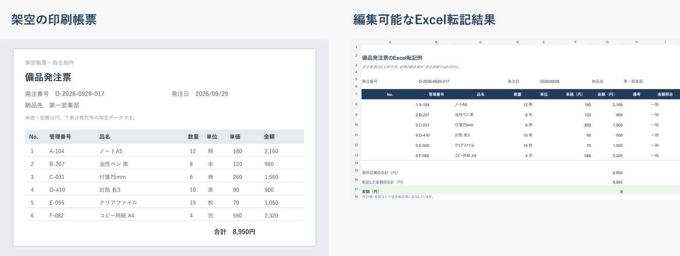Viewport: 680px width, 256px height.
Task: Click the 金額照合 header cell in Excel
Action: [665, 94]
